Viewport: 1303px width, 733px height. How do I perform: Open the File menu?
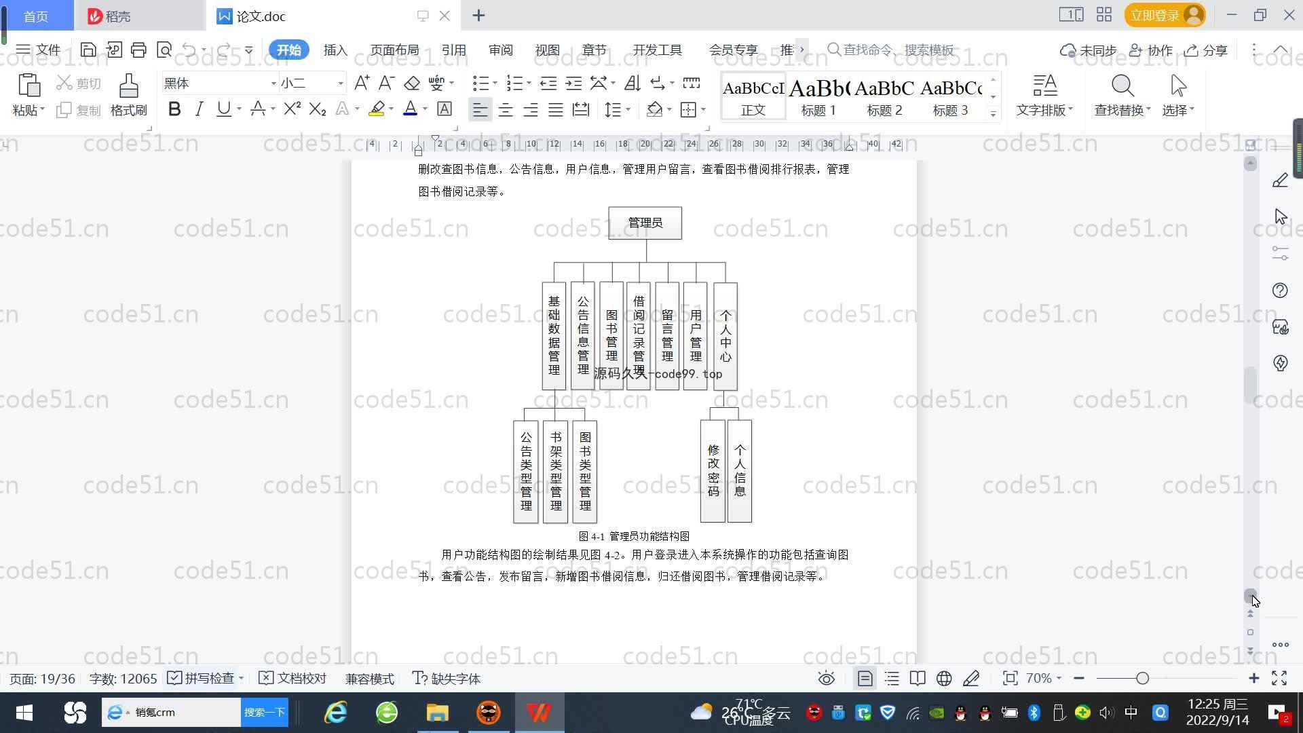tap(39, 50)
